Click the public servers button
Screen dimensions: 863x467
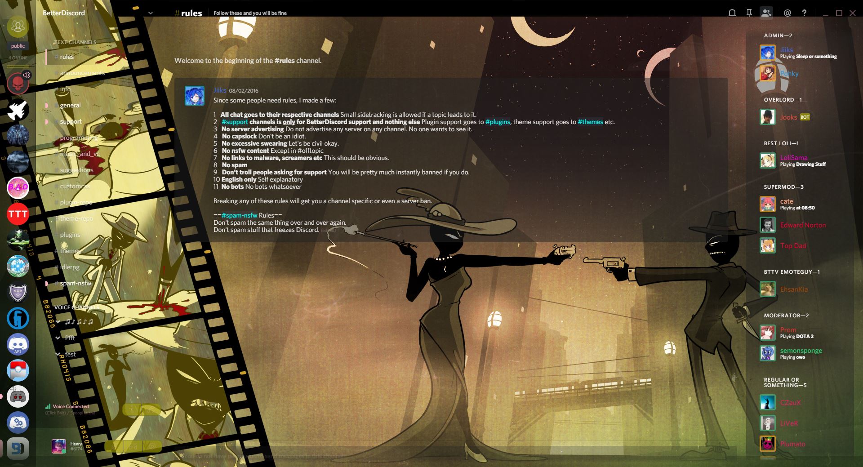tap(18, 46)
